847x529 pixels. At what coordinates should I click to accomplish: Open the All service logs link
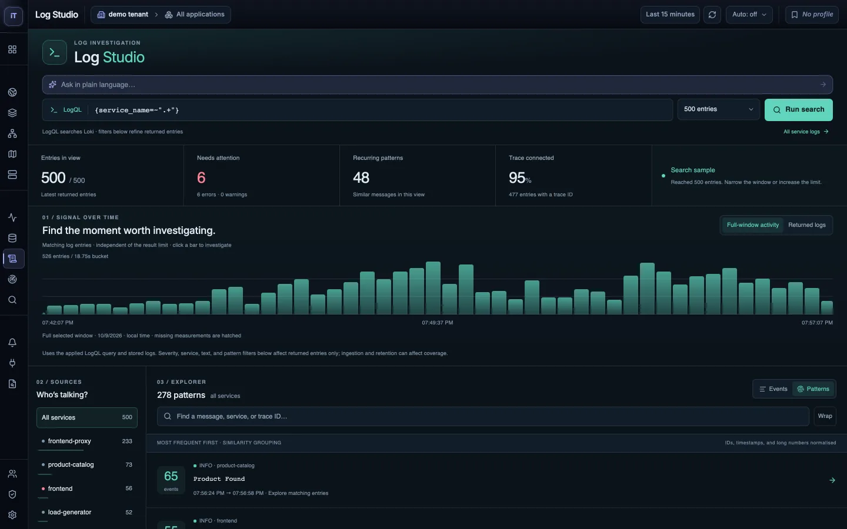pyautogui.click(x=806, y=132)
